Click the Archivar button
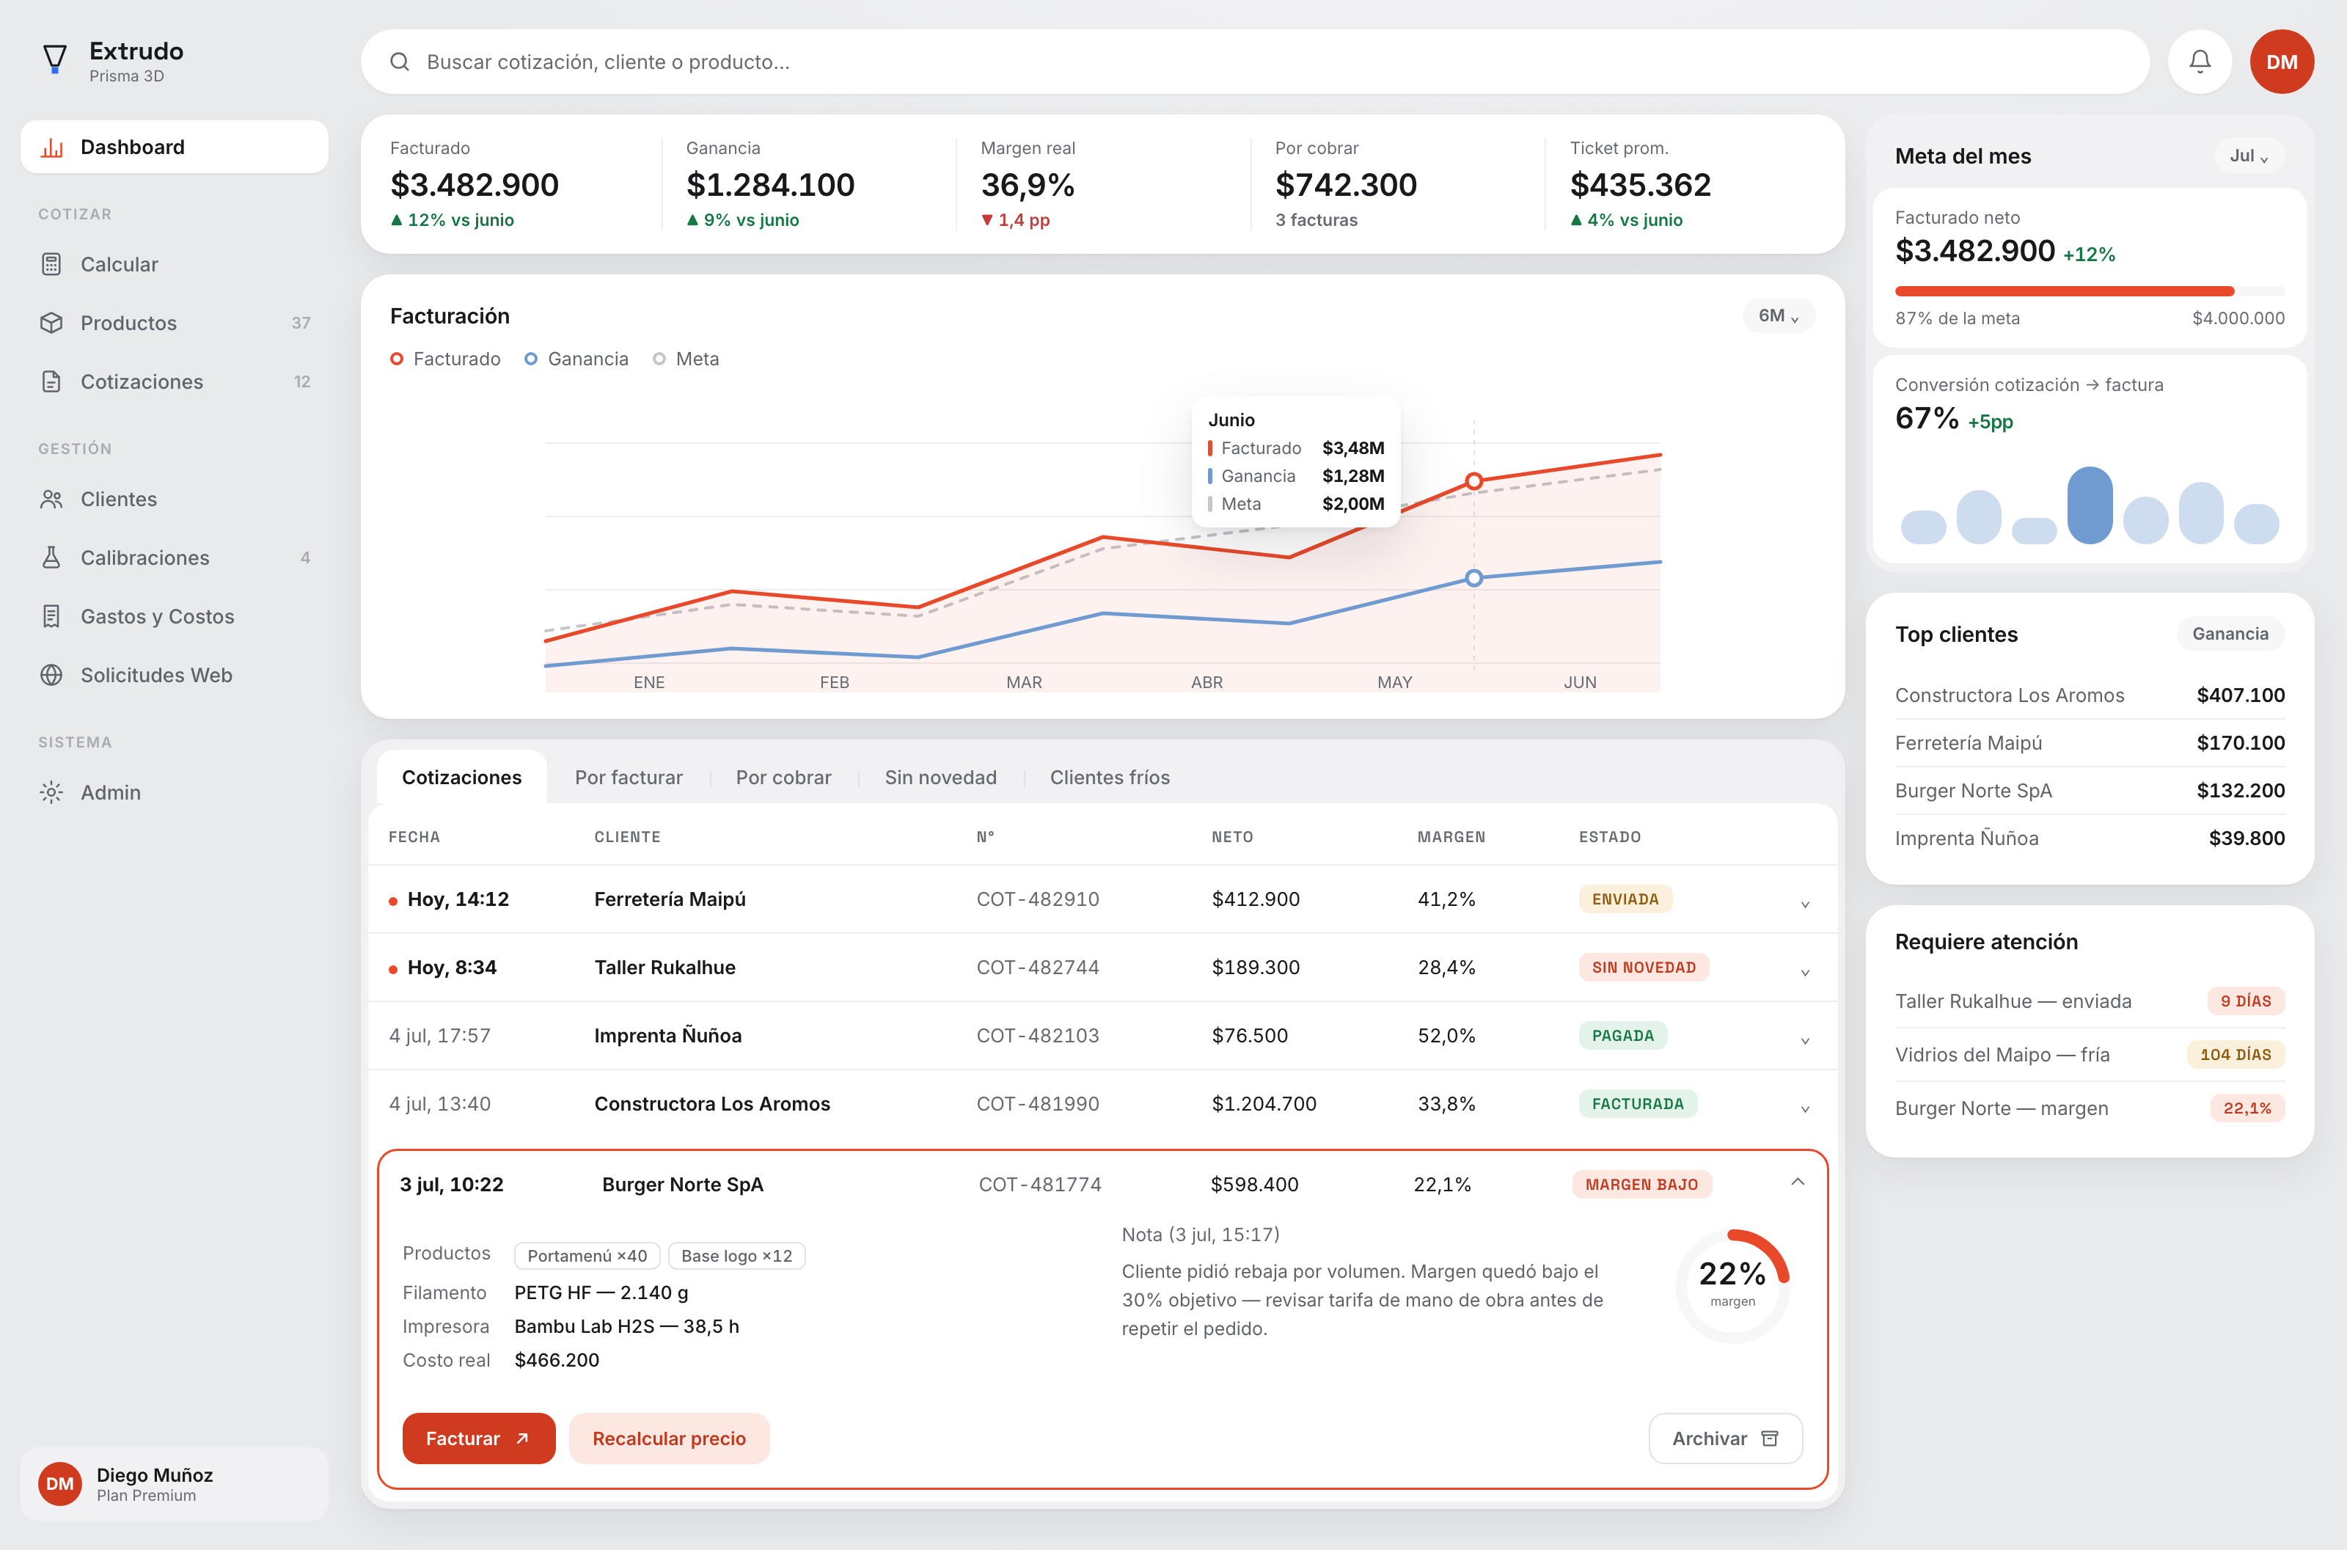2347x1550 pixels. [x=1726, y=1438]
